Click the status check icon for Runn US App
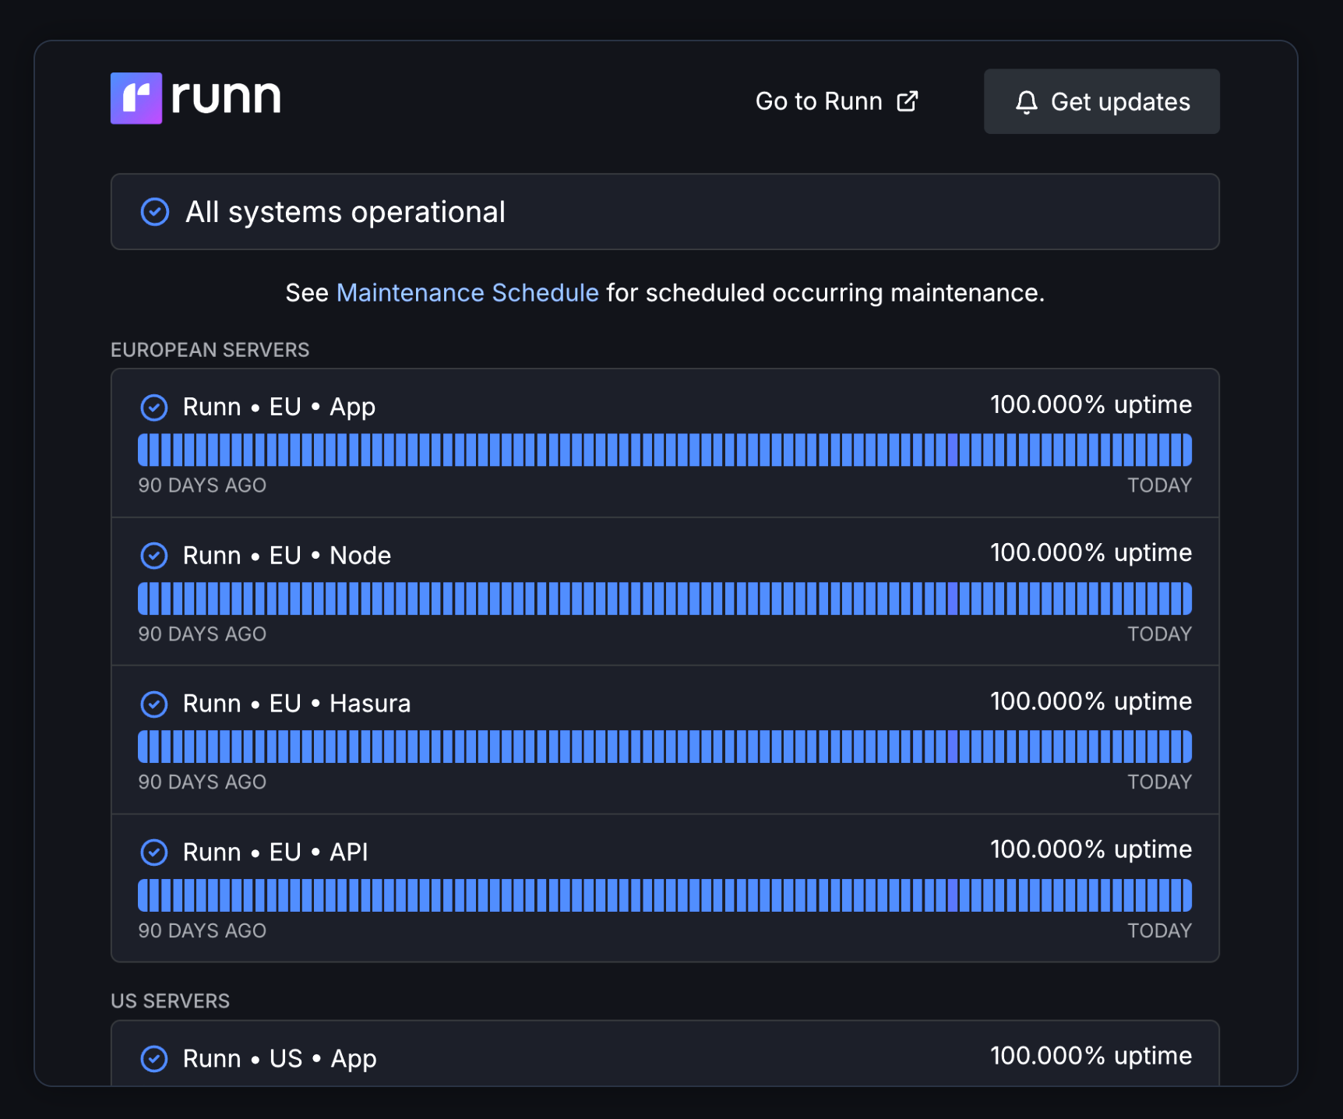 coord(154,1059)
